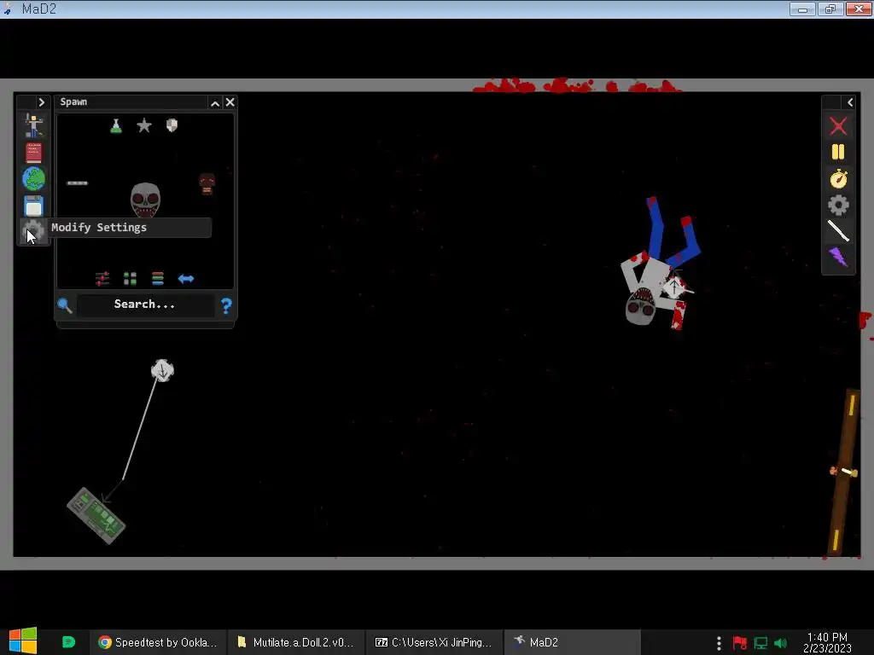Click the volume speaker tray icon
This screenshot has width=874, height=655.
coord(780,643)
